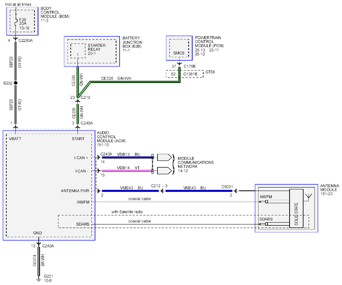Click the "G201" ground label
342x285 pixels.
click(48, 276)
